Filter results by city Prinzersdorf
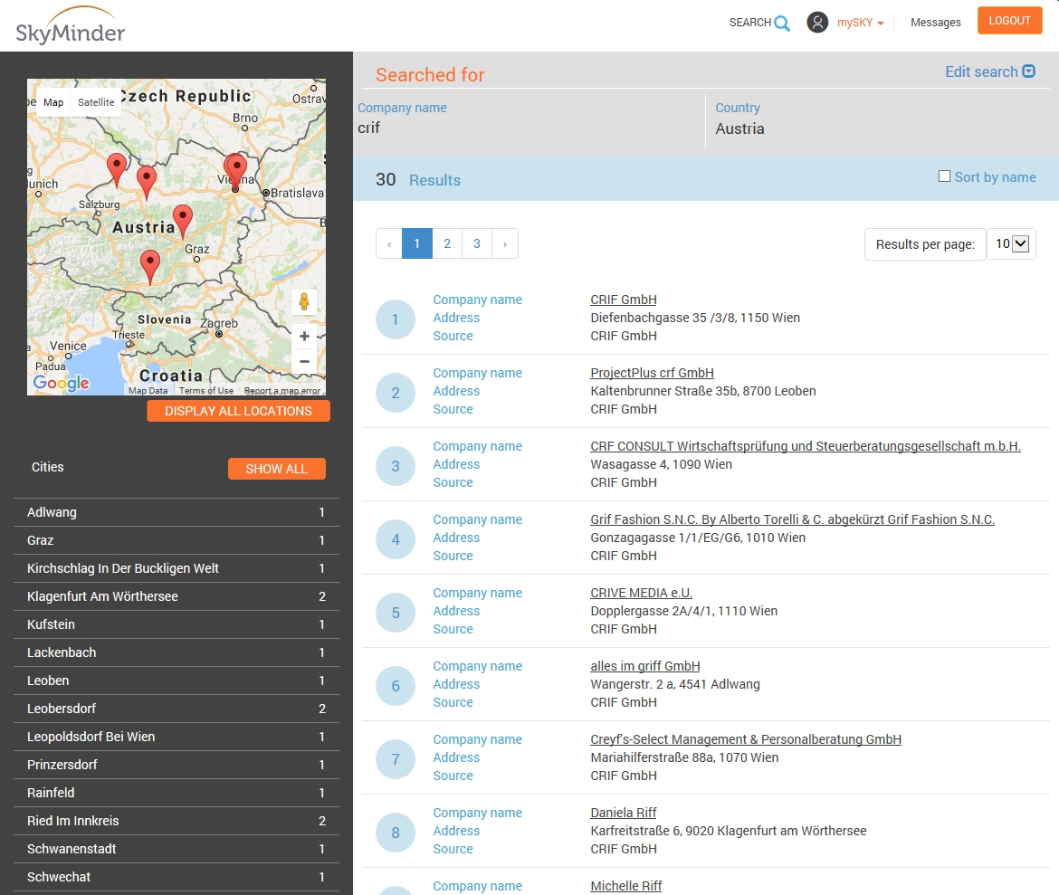The image size is (1059, 895). coord(176,765)
